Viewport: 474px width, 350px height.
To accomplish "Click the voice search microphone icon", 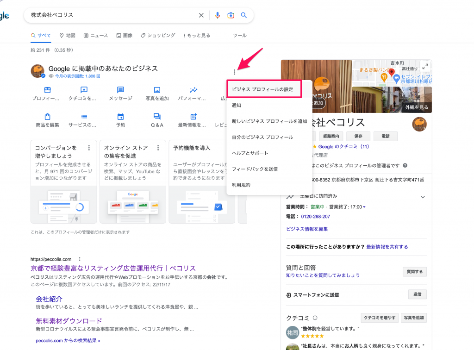I will click(218, 15).
